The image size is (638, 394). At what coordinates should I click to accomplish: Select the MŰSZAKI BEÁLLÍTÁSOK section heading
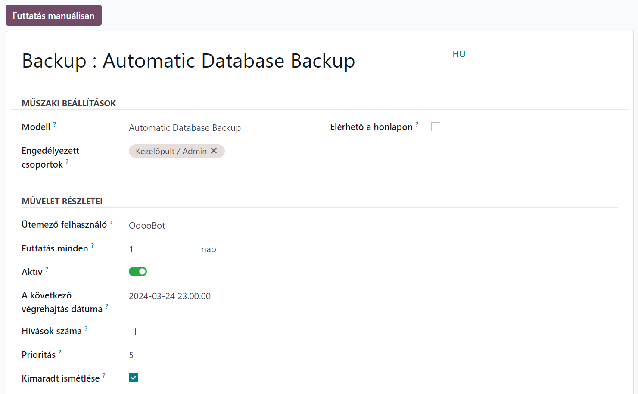69,103
